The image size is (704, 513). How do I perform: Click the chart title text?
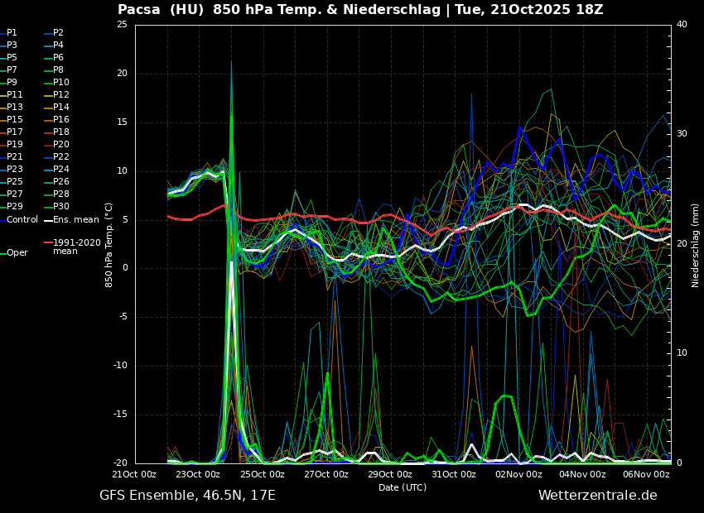[x=360, y=10]
